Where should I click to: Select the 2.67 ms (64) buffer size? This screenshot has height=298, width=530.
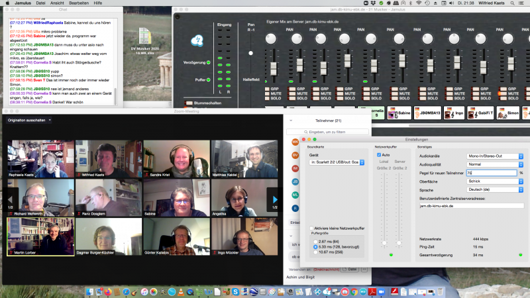[314, 242]
